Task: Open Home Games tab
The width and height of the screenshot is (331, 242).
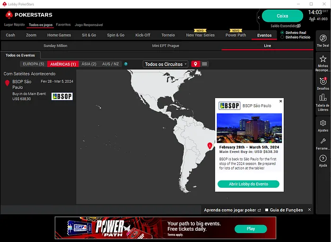Action: point(59,35)
